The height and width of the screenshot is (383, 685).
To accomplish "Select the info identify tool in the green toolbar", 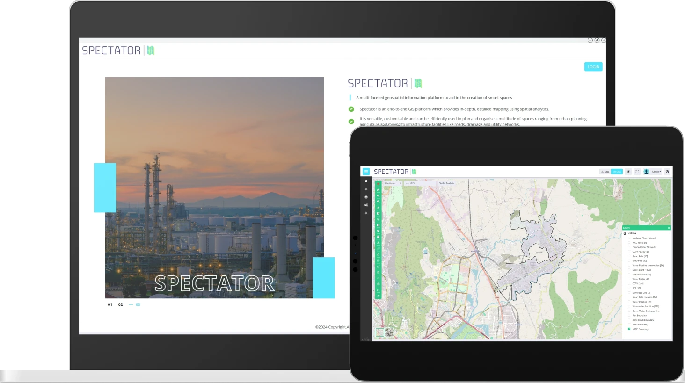I will pos(378,219).
